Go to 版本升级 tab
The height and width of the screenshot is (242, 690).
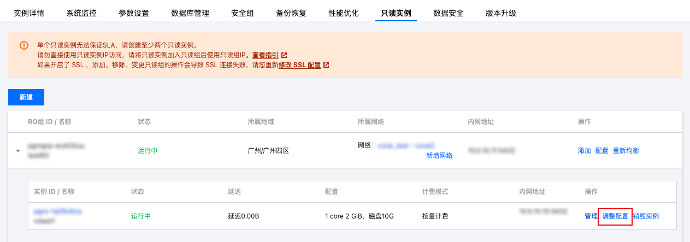tap(501, 13)
